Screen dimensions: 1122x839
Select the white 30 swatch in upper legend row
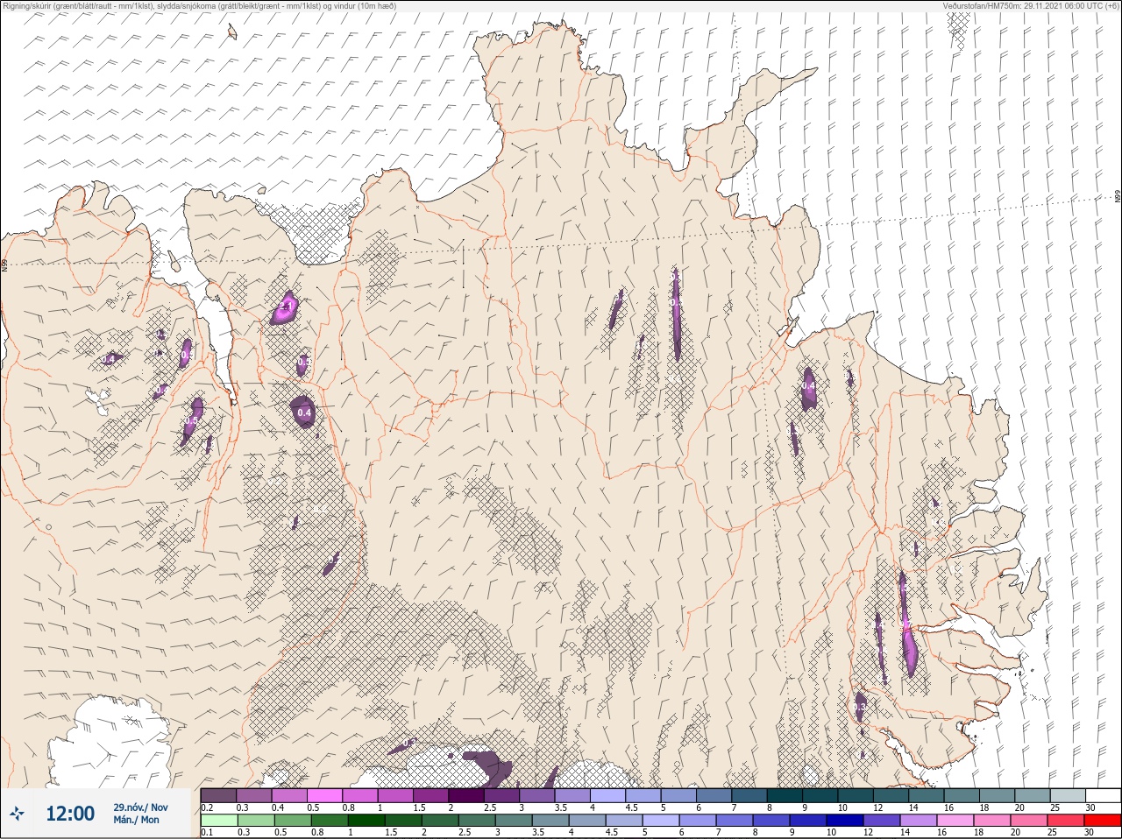click(x=1103, y=796)
